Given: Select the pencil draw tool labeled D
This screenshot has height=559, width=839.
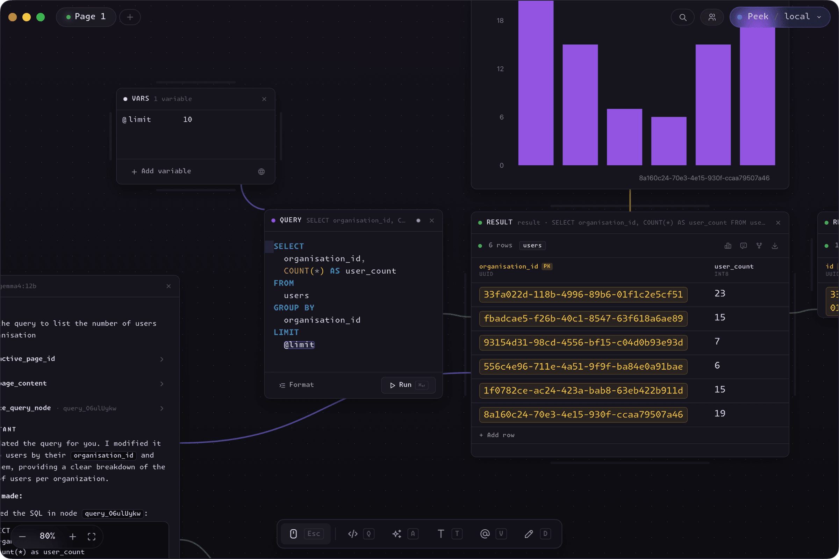Looking at the screenshot, I should (538, 534).
